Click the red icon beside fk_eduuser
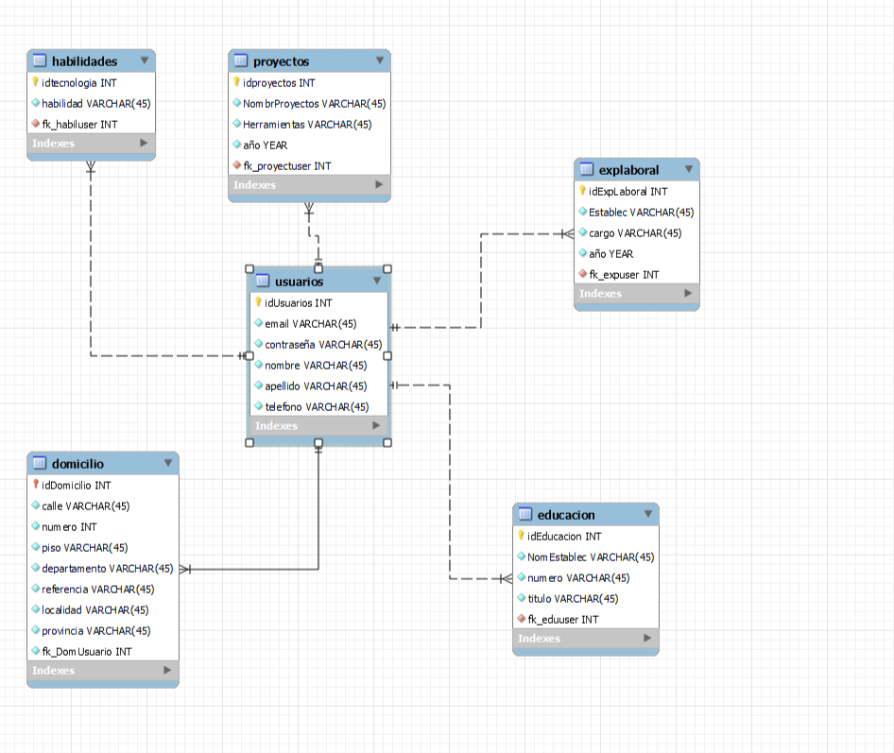This screenshot has width=894, height=753. coord(523,619)
